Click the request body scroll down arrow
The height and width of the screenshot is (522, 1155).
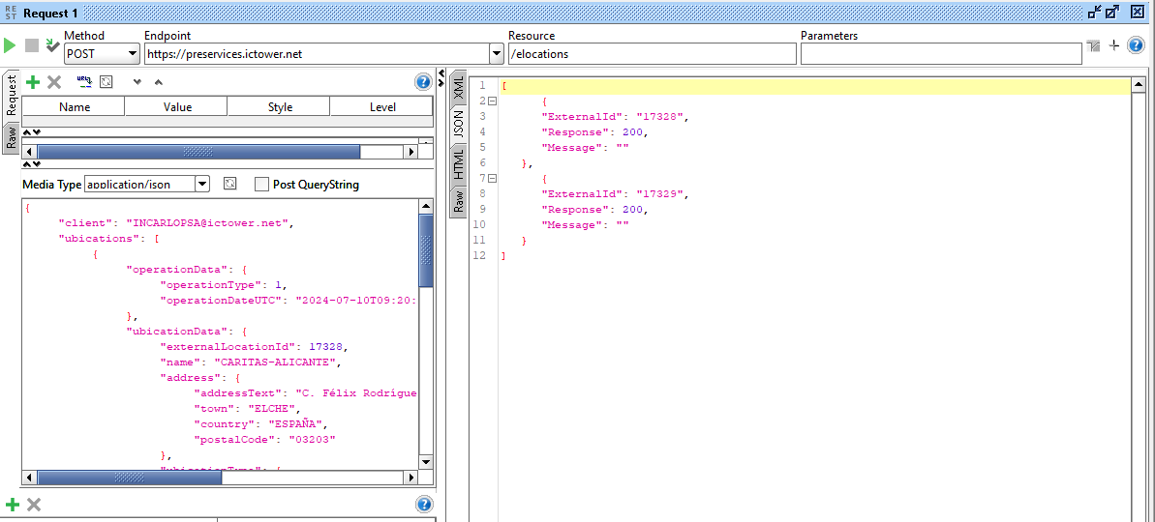(426, 461)
